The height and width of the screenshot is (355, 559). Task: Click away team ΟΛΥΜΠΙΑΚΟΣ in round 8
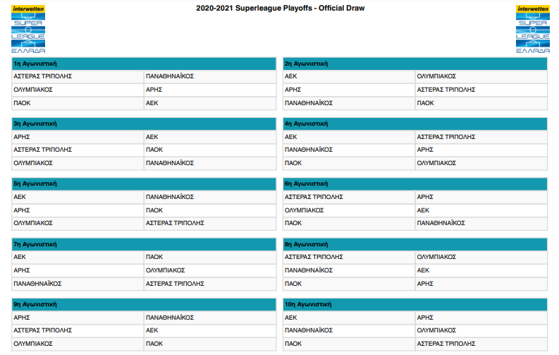pyautogui.click(x=436, y=257)
